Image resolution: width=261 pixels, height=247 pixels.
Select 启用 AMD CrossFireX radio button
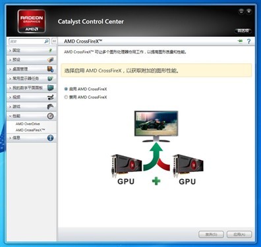point(66,89)
